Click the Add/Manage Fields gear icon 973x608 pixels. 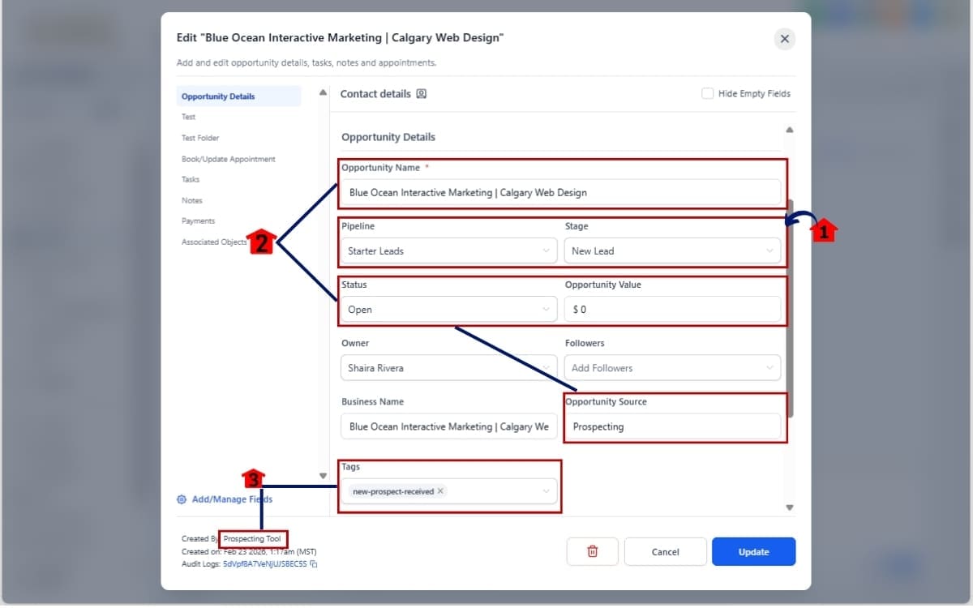click(x=182, y=499)
